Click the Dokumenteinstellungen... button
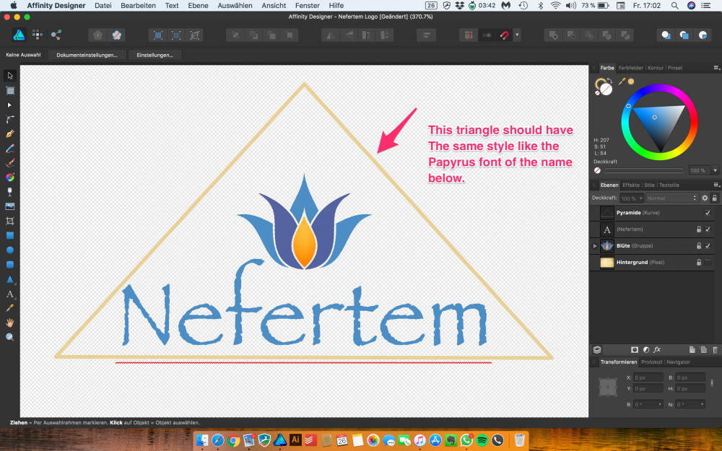The width and height of the screenshot is (722, 451). click(87, 54)
